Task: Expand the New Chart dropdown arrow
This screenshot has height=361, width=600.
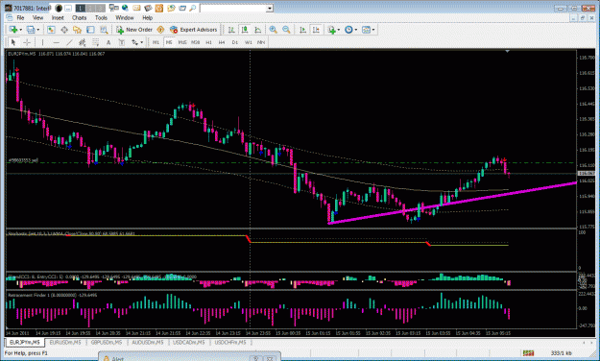Action: (x=21, y=30)
